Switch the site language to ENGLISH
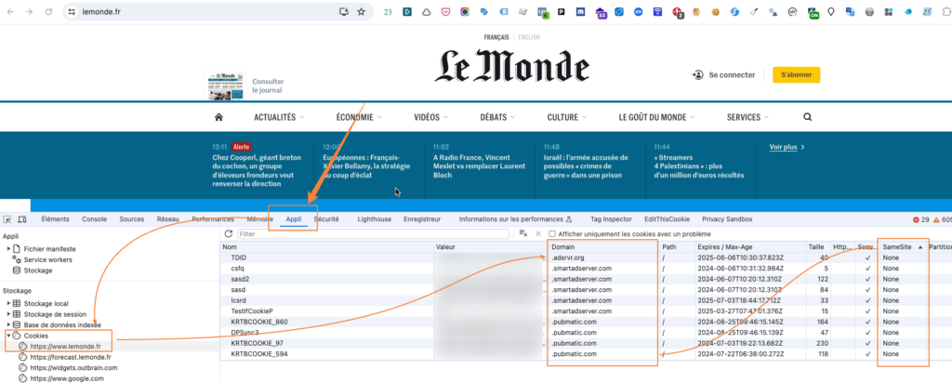The image size is (952, 383). [x=528, y=37]
